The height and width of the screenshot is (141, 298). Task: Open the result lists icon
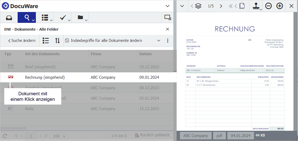tap(45, 18)
